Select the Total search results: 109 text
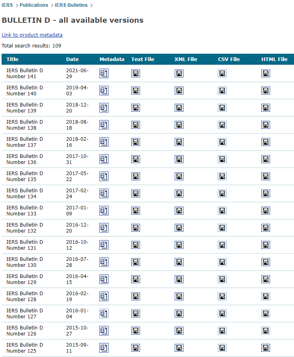The width and height of the screenshot is (294, 357). point(32,46)
